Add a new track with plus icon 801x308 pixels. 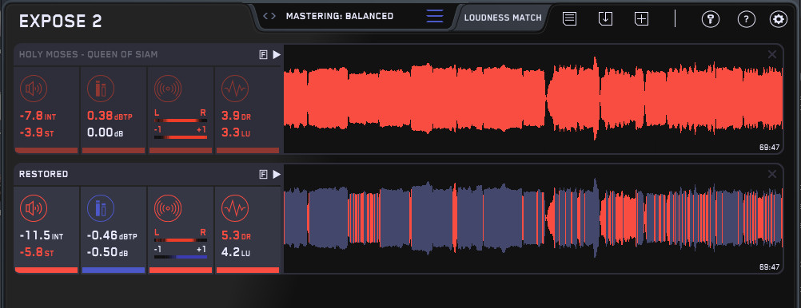pyautogui.click(x=641, y=19)
